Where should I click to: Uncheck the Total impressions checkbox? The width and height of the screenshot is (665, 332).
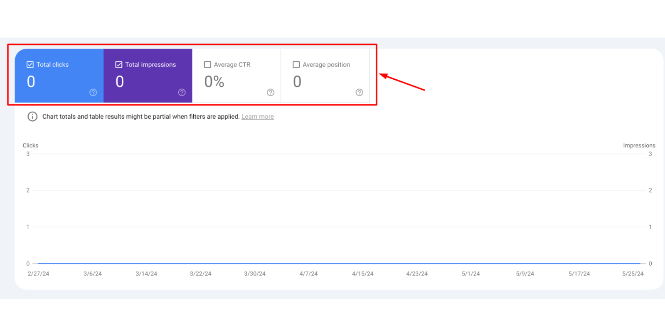point(119,65)
